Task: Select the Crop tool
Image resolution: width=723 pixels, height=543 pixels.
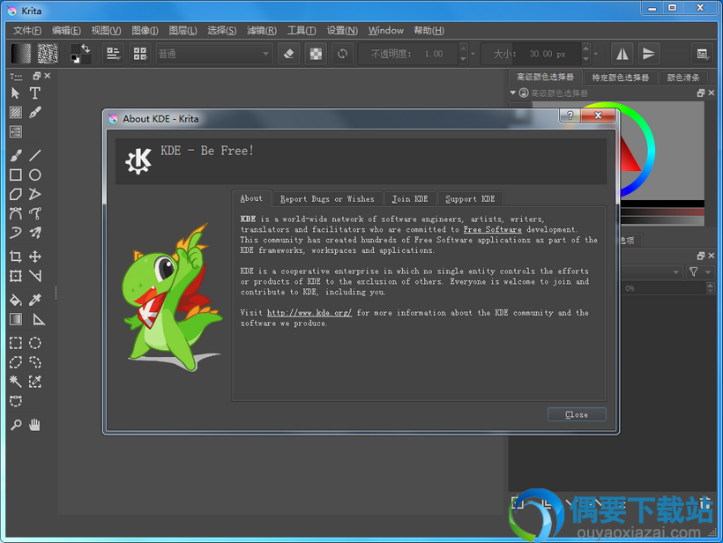Action: (x=16, y=257)
